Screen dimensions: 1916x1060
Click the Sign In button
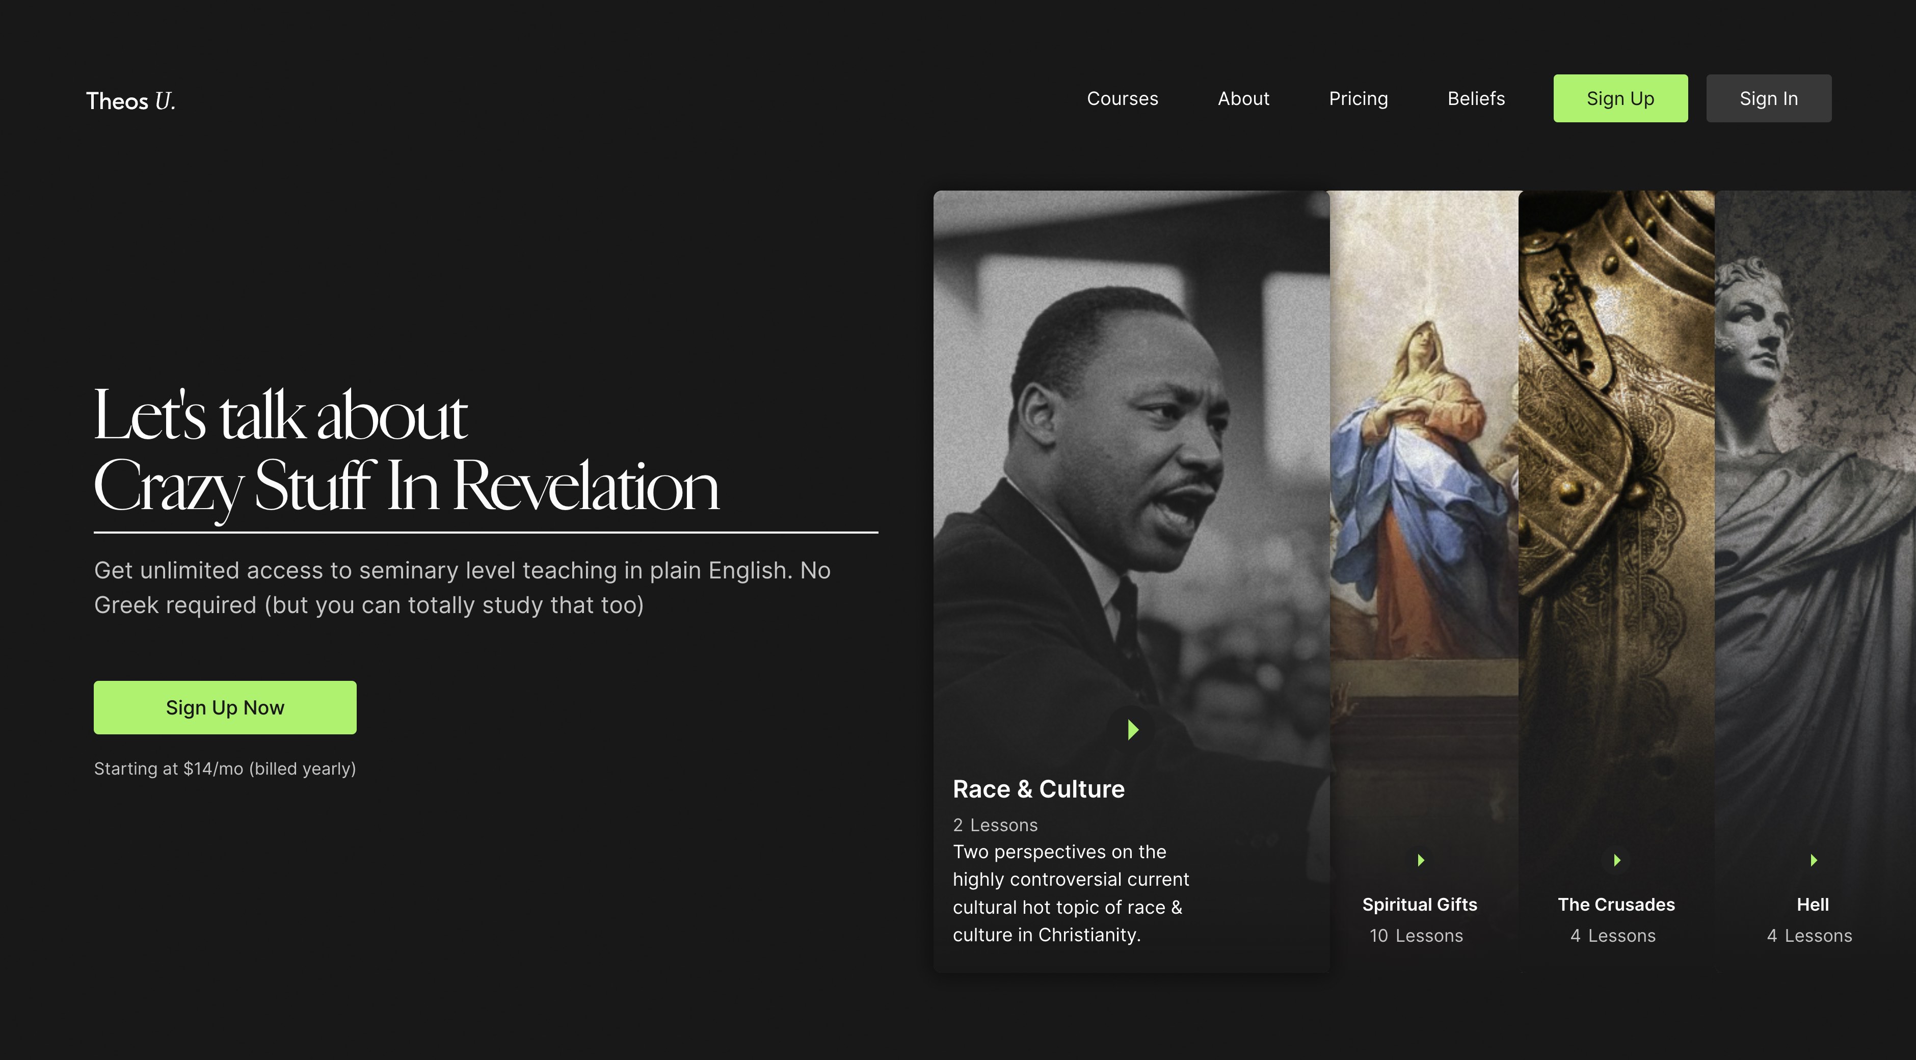pyautogui.click(x=1769, y=98)
